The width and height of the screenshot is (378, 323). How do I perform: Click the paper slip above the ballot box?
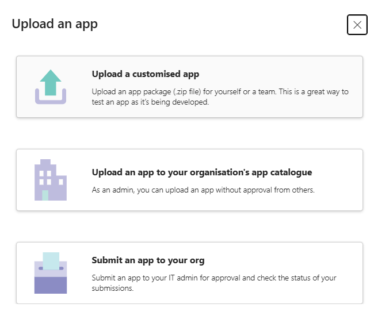51,260
